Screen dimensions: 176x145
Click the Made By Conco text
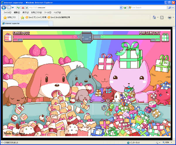tap(14, 134)
